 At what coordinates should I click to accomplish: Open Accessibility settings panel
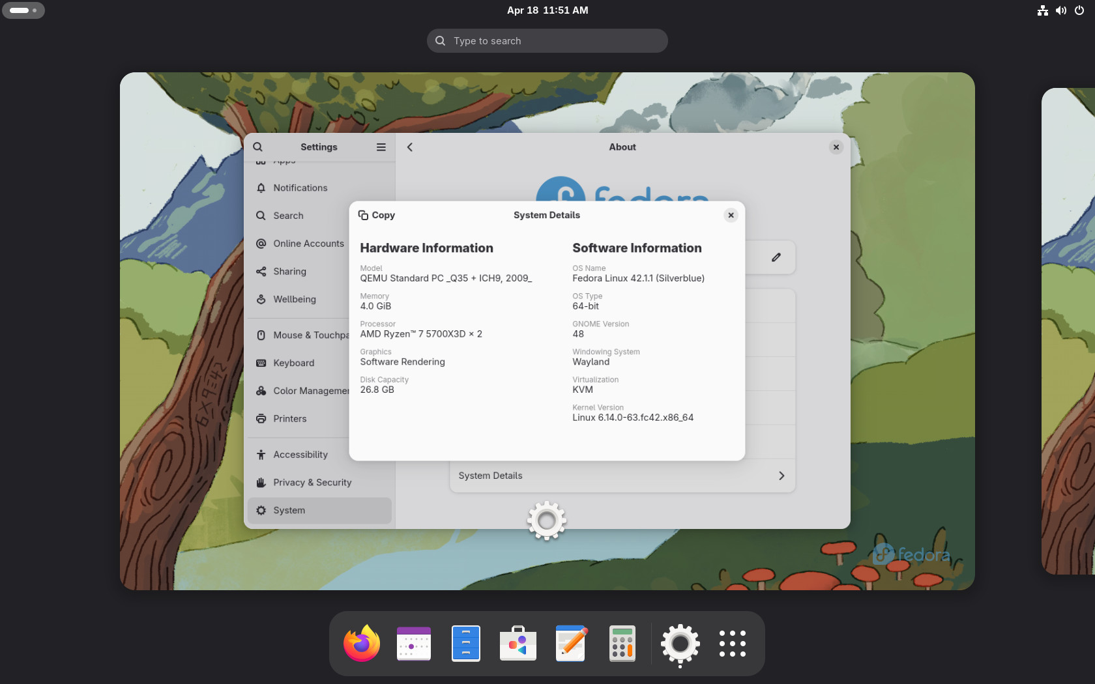point(298,455)
